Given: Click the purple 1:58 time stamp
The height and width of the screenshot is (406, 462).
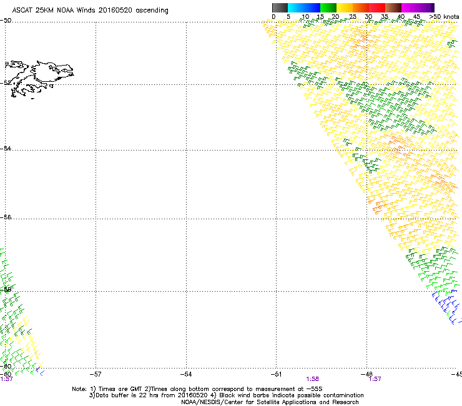Looking at the screenshot, I should (312, 379).
